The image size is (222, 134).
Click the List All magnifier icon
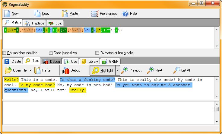tap(176, 70)
